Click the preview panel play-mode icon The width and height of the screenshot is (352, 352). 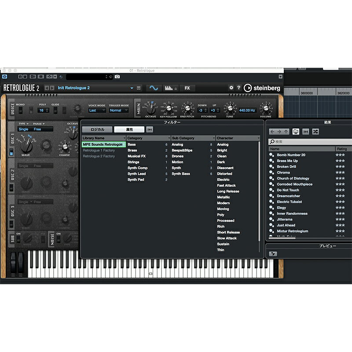point(273,254)
